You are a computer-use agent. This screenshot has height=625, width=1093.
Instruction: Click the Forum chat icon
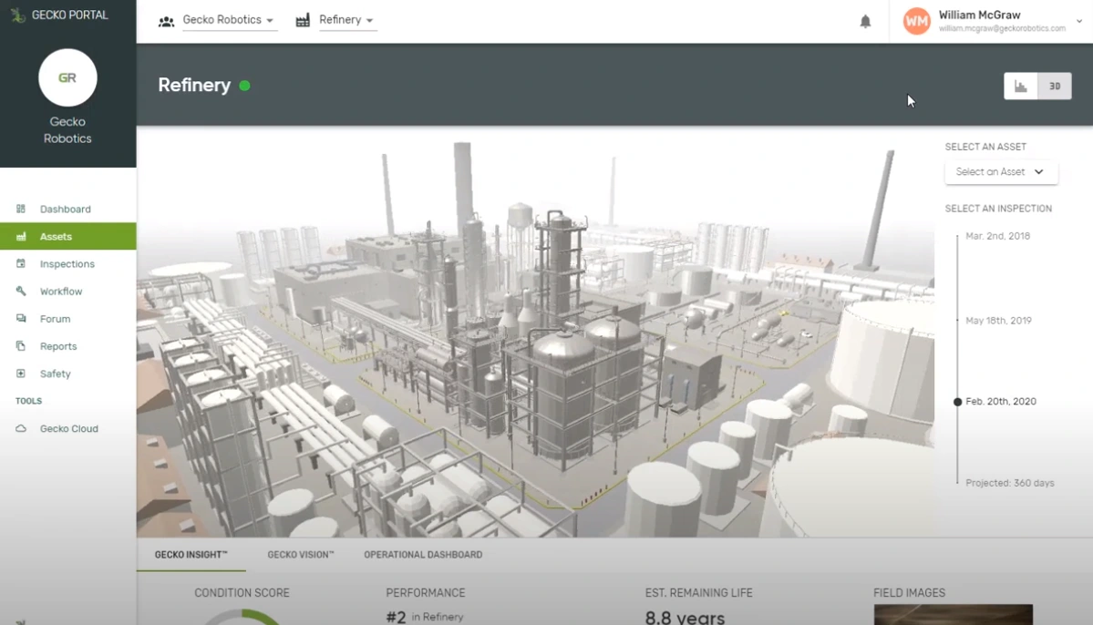[21, 319]
